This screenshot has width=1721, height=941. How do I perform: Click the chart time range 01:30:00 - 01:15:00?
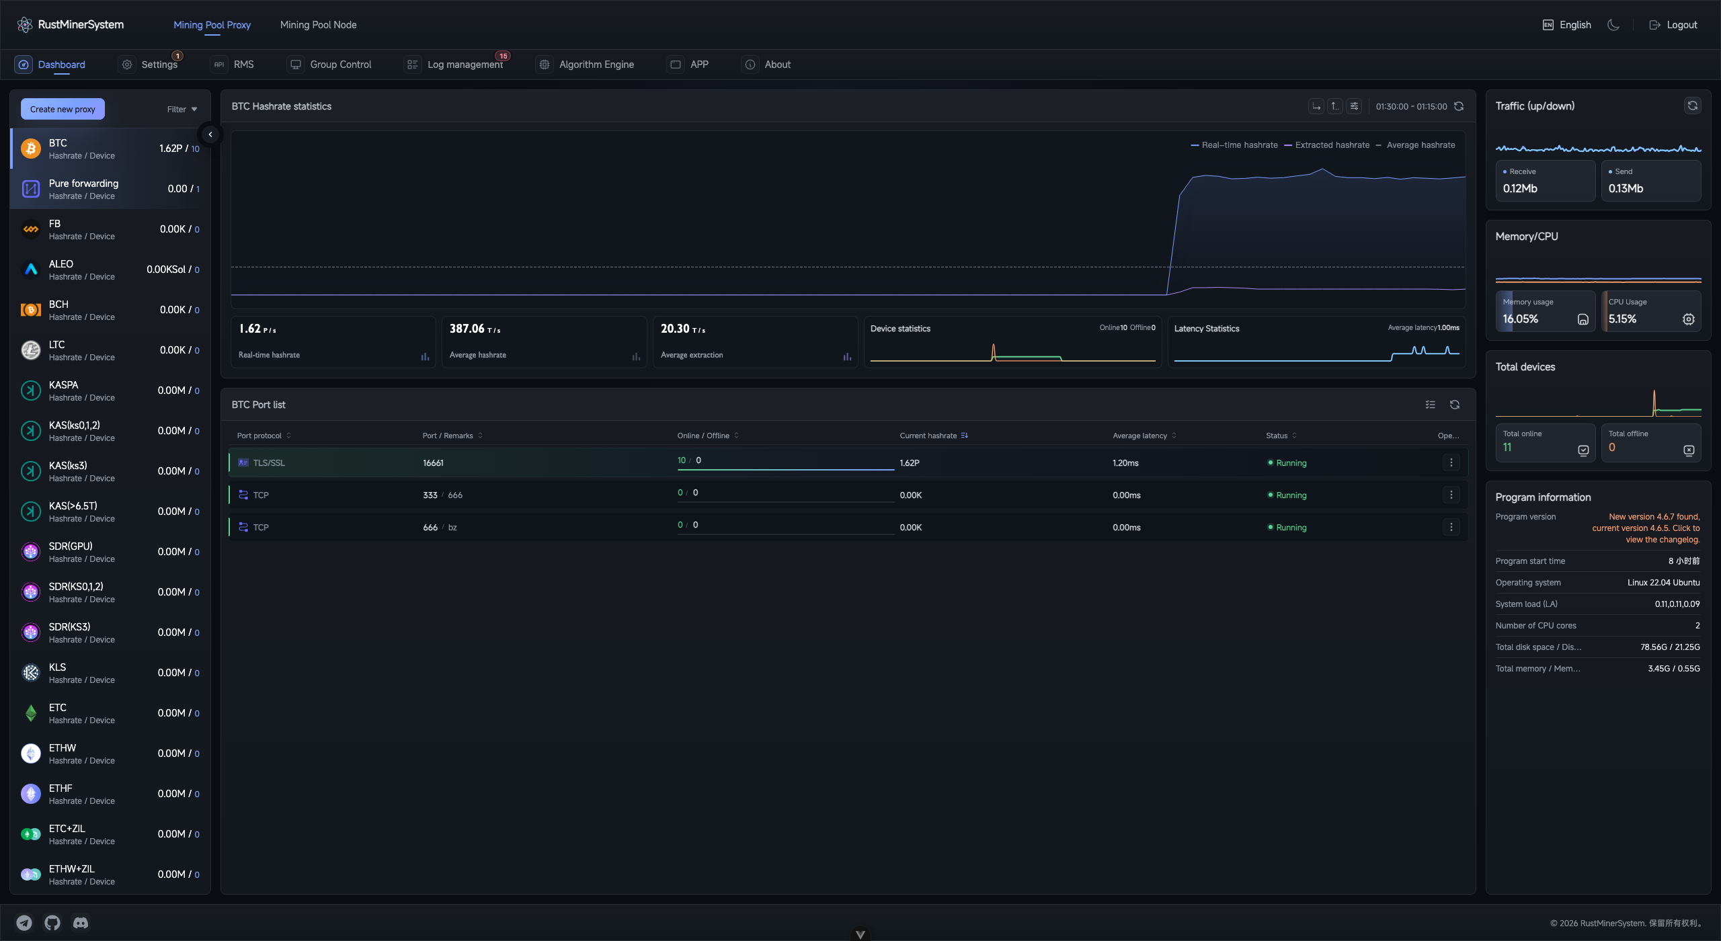coord(1411,106)
